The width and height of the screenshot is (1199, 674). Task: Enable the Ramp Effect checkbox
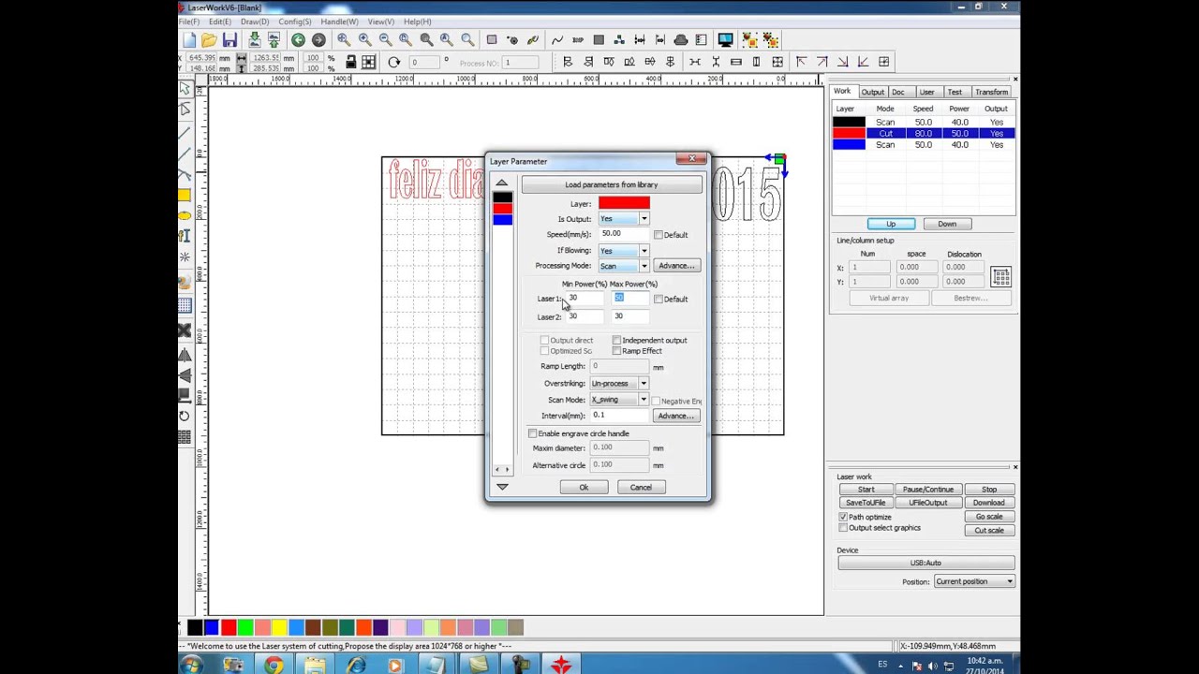click(616, 351)
